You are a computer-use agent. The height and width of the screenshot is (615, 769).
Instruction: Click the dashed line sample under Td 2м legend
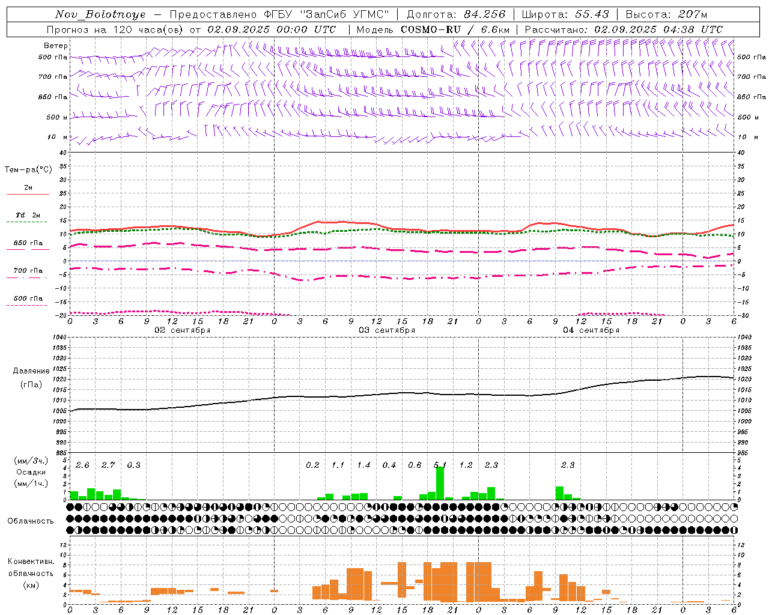coord(28,222)
